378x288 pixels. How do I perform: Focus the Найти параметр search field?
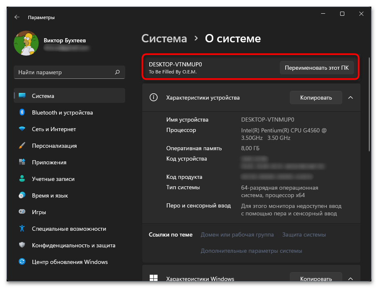[69, 72]
